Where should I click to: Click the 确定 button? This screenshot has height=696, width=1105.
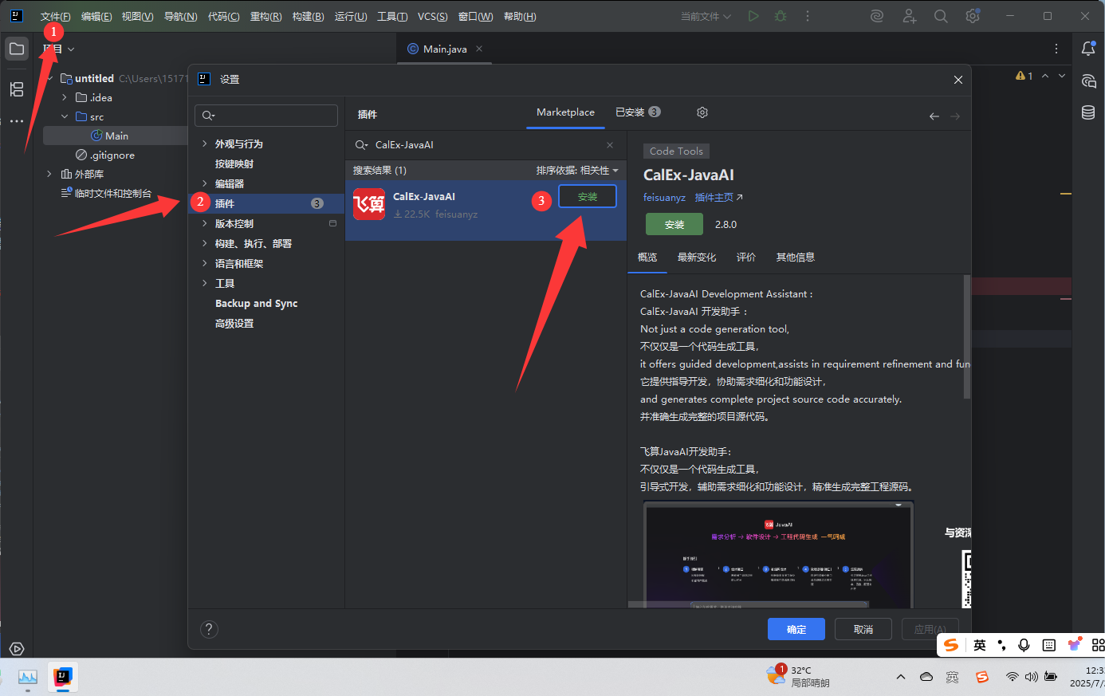[x=796, y=629]
